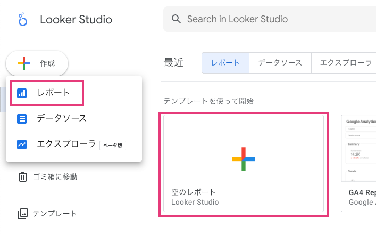The height and width of the screenshot is (234, 376).
Task: Open the エクスプローラ tab beside 最近
Action: (x=346, y=63)
